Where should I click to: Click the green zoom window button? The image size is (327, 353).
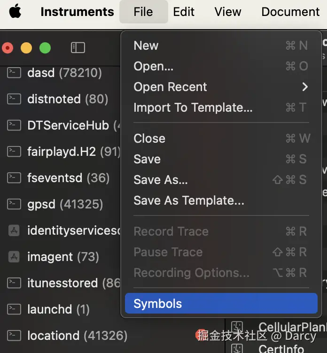pos(45,48)
